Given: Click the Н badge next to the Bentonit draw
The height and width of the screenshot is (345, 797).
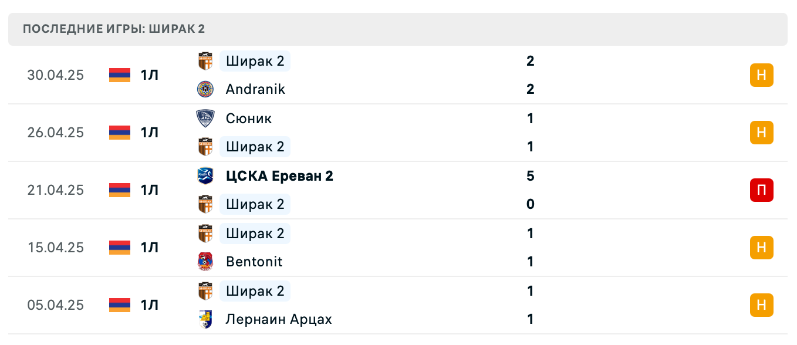Looking at the screenshot, I should (x=761, y=248).
